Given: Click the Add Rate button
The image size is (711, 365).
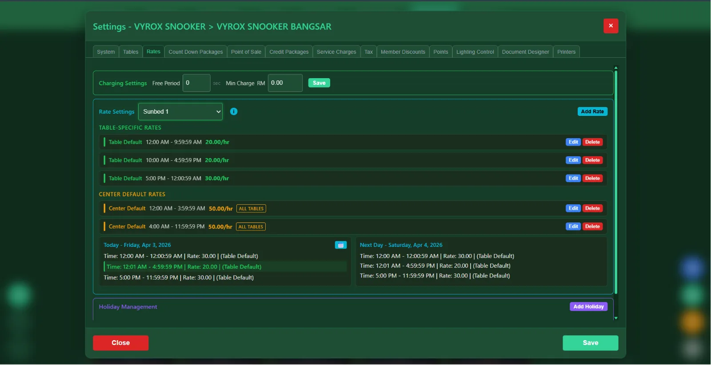Looking at the screenshot, I should coord(592,111).
